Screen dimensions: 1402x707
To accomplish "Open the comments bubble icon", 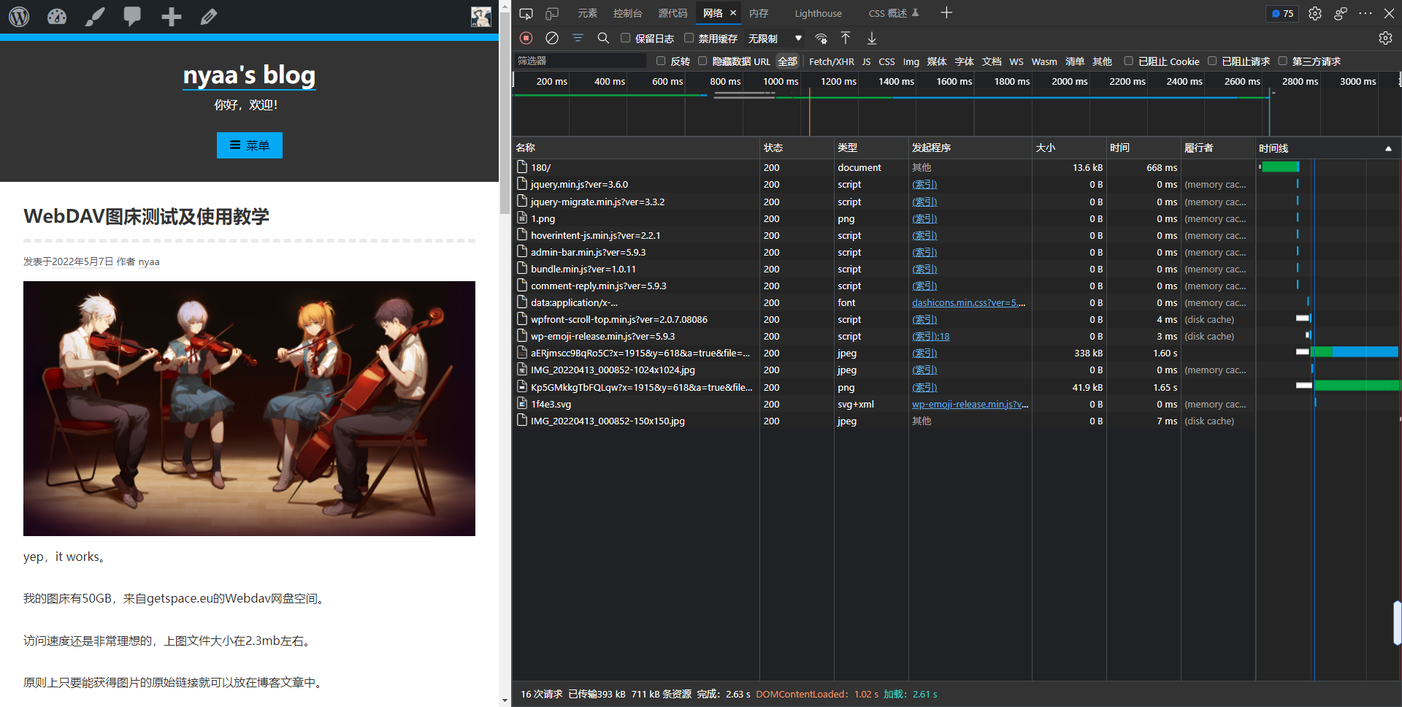I will pyautogui.click(x=132, y=16).
